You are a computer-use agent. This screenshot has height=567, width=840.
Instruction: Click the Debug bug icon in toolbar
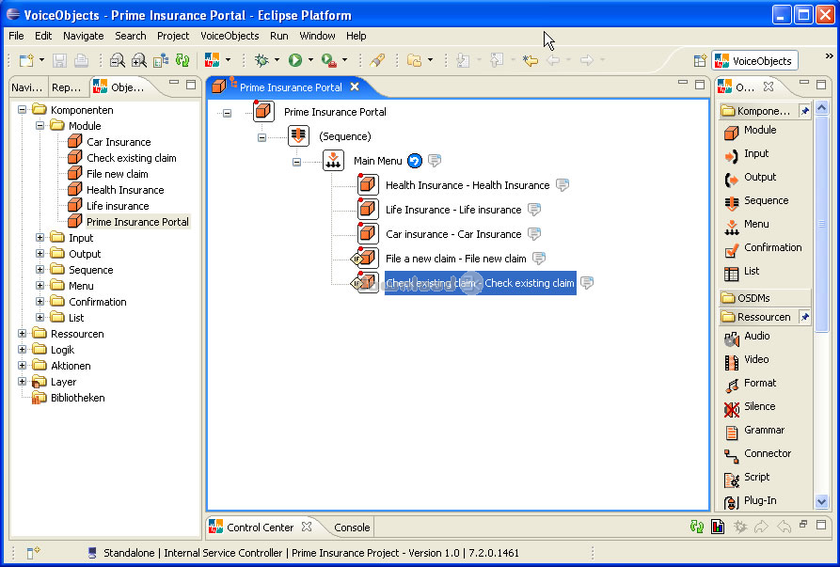[x=262, y=60]
